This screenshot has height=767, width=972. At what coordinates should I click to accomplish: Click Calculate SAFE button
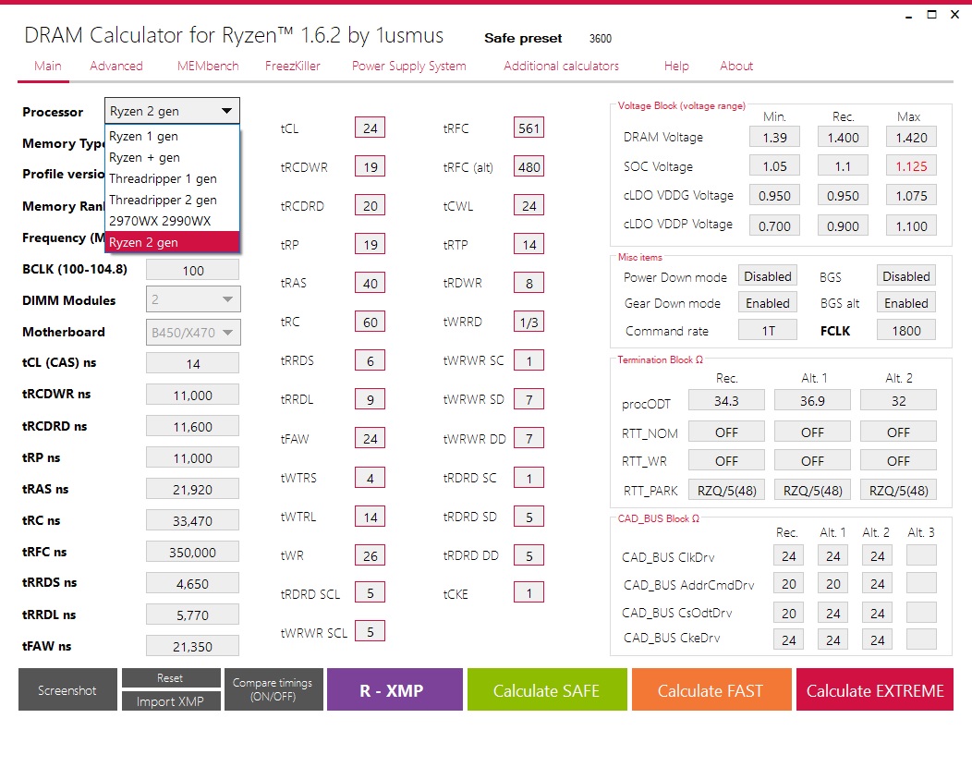[547, 689]
